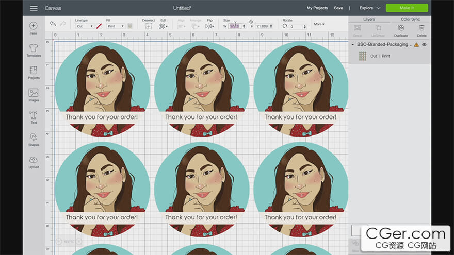Click the Width size field

tap(235, 26)
